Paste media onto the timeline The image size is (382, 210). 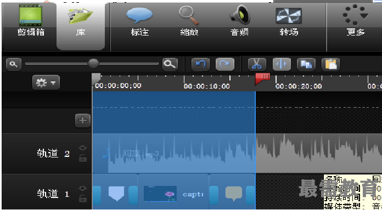coord(330,65)
